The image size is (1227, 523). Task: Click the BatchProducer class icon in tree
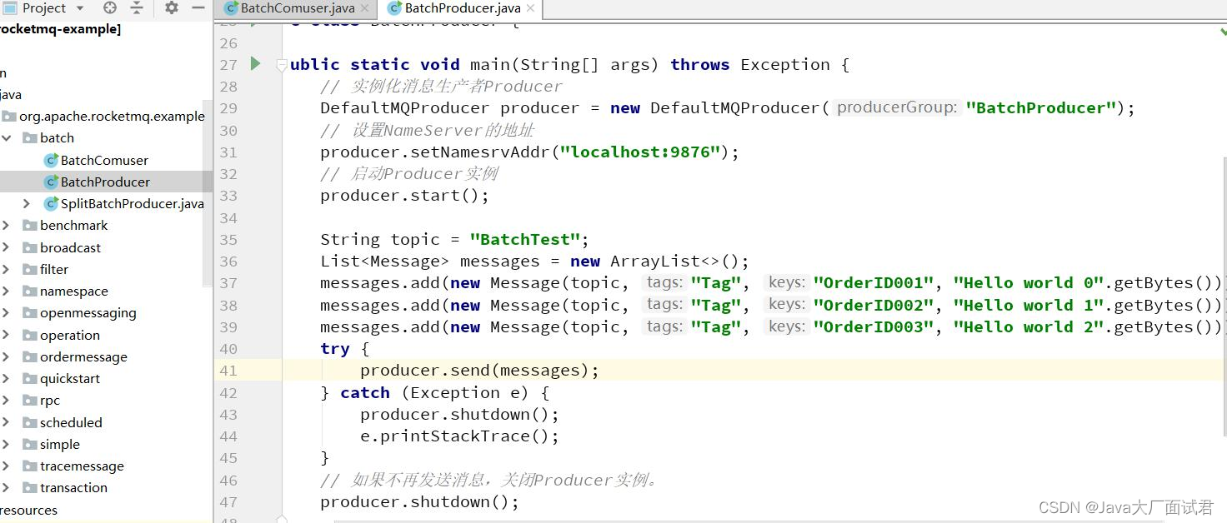tap(51, 182)
